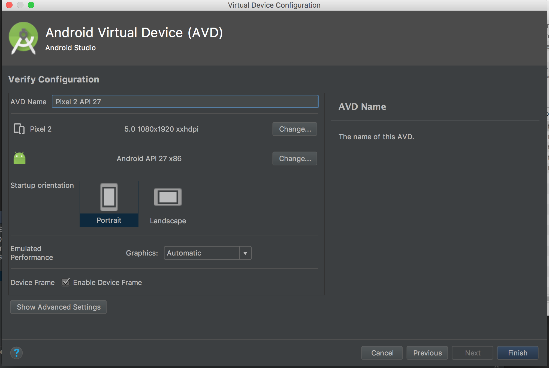Click inside the AVD Name text field
549x368 pixels.
[185, 101]
